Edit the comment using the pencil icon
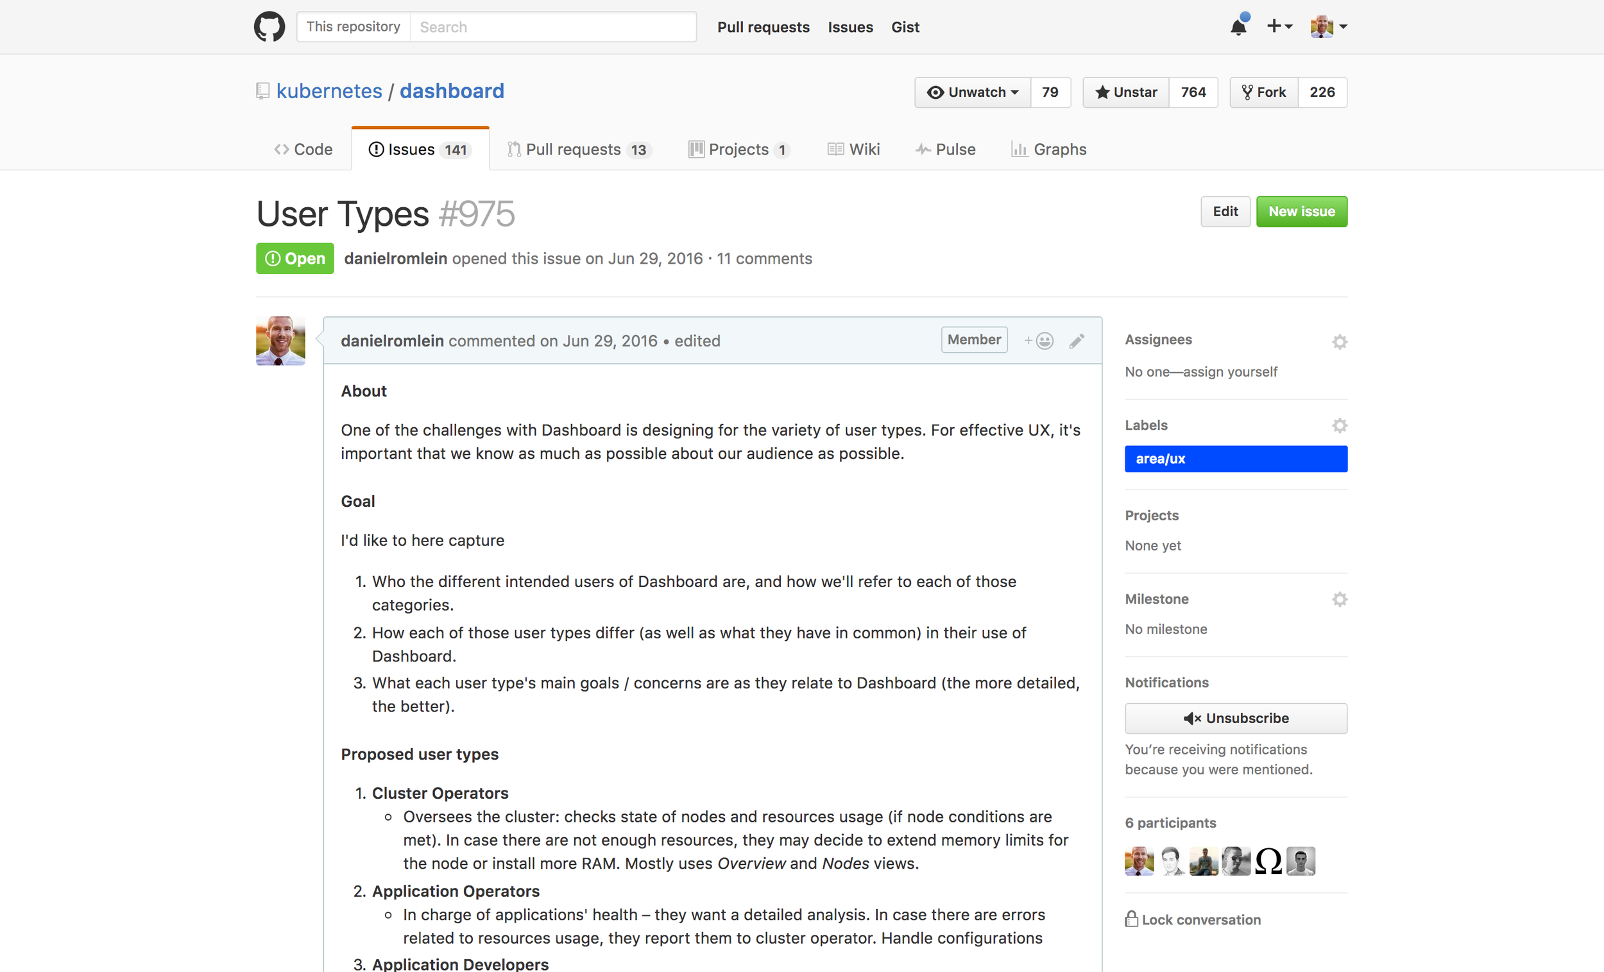Screen dimensions: 1604x972 1077,340
